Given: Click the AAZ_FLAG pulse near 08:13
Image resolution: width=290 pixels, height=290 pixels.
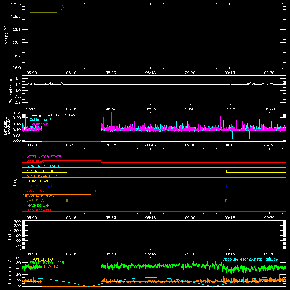Looking at the screenshot, I should click(67, 201).
